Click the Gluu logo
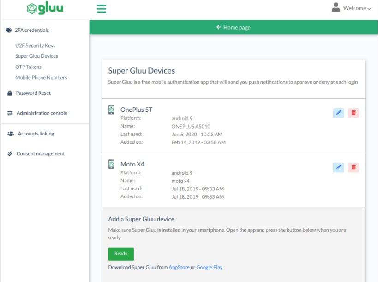 [45, 8]
